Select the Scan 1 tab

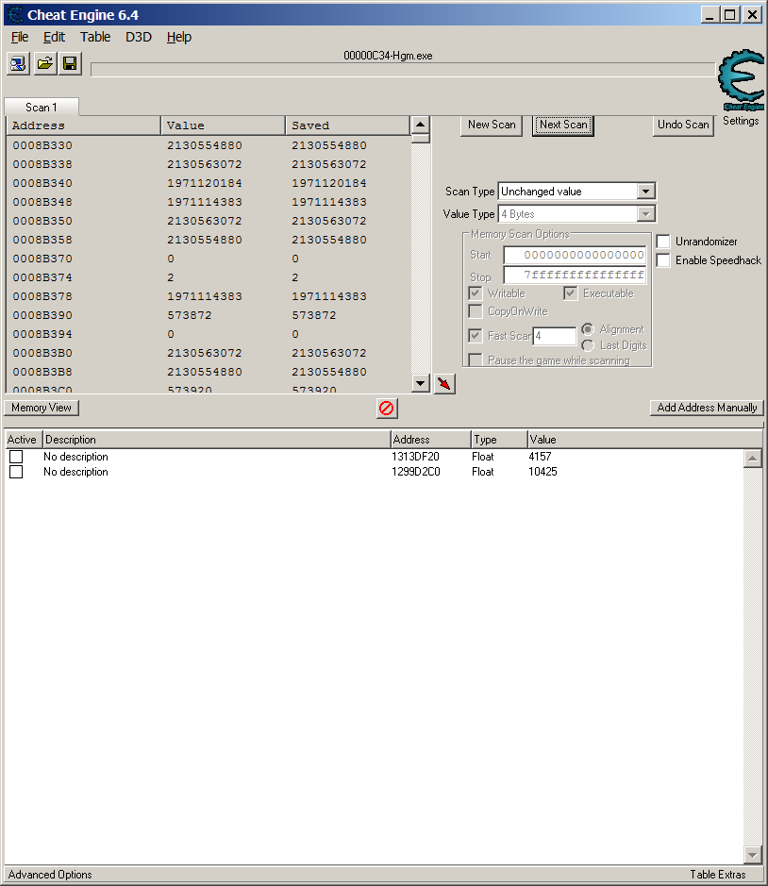pyautogui.click(x=42, y=108)
